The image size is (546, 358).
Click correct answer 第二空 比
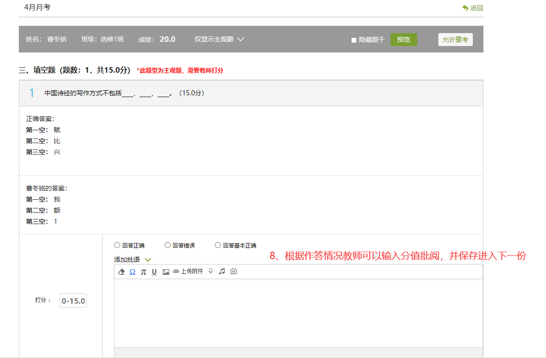[43, 141]
